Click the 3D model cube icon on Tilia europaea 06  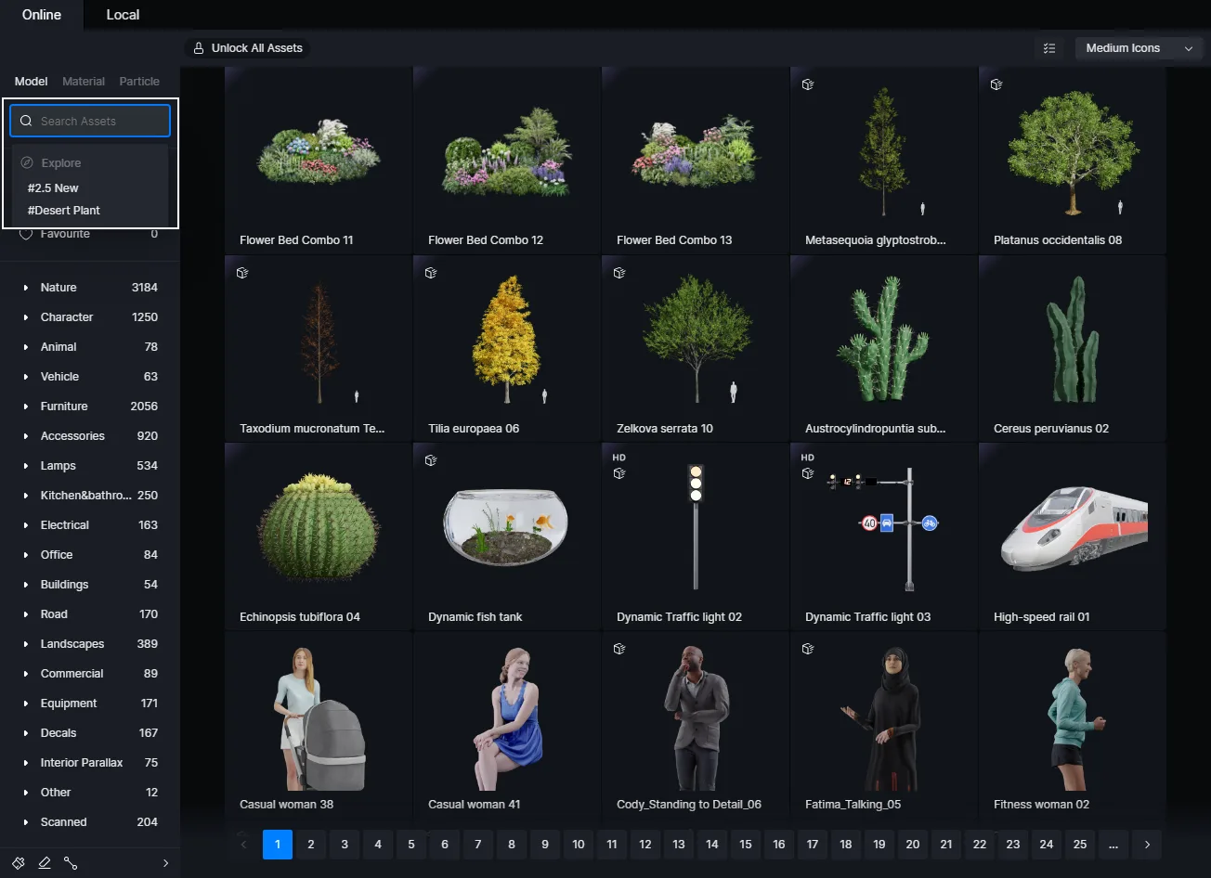tap(430, 272)
